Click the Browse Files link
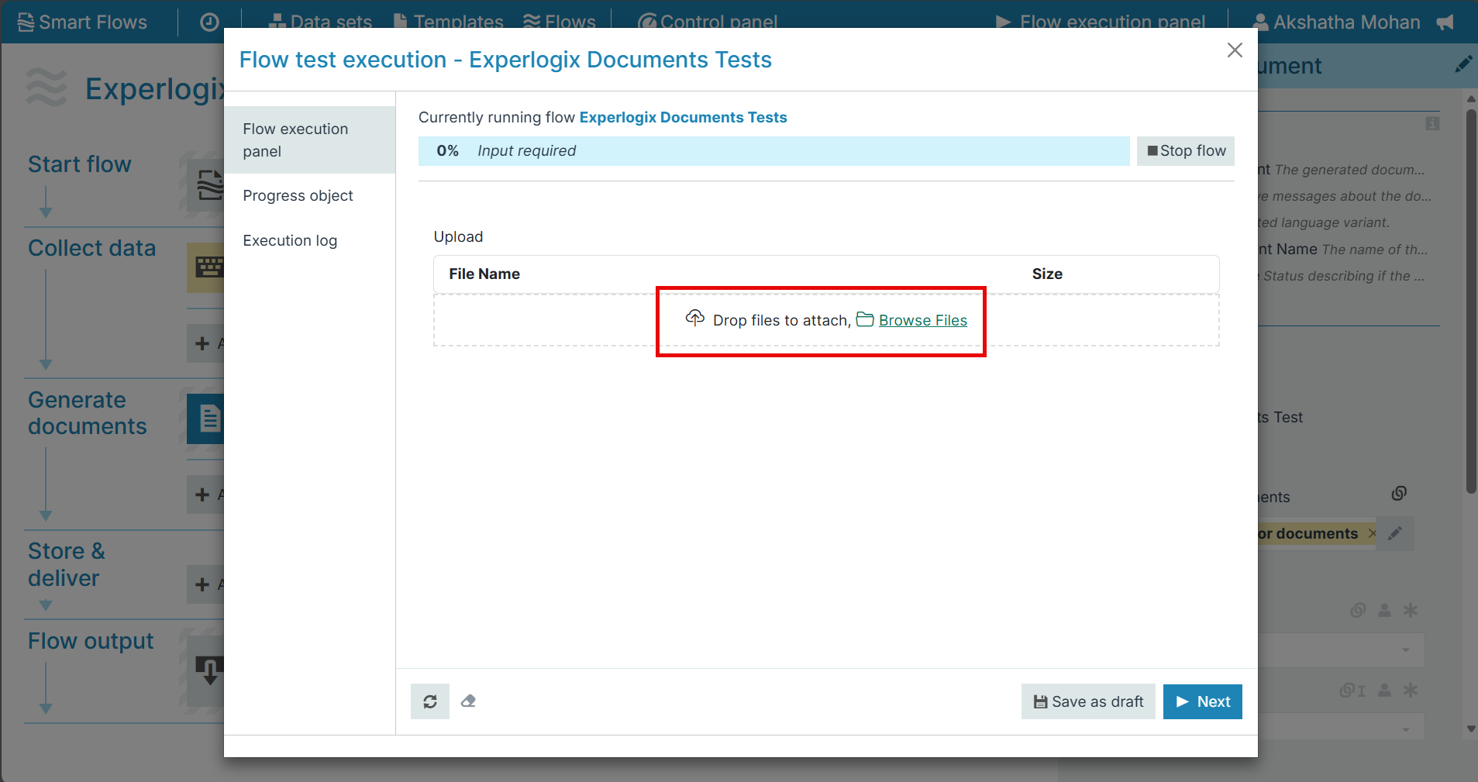Viewport: 1478px width, 782px height. click(x=922, y=320)
